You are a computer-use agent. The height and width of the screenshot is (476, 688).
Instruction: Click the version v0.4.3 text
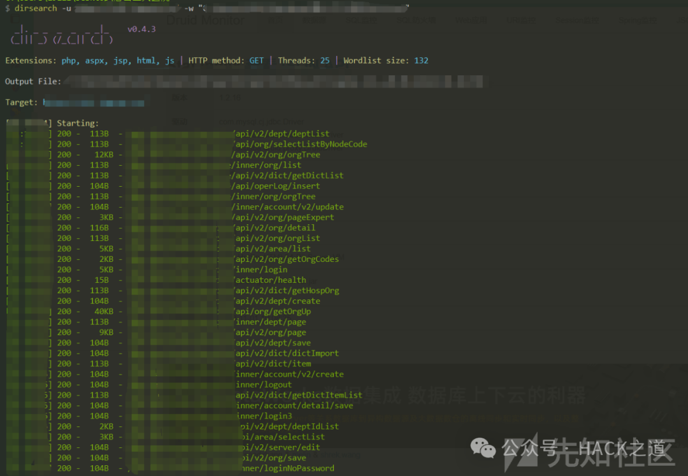pos(141,29)
